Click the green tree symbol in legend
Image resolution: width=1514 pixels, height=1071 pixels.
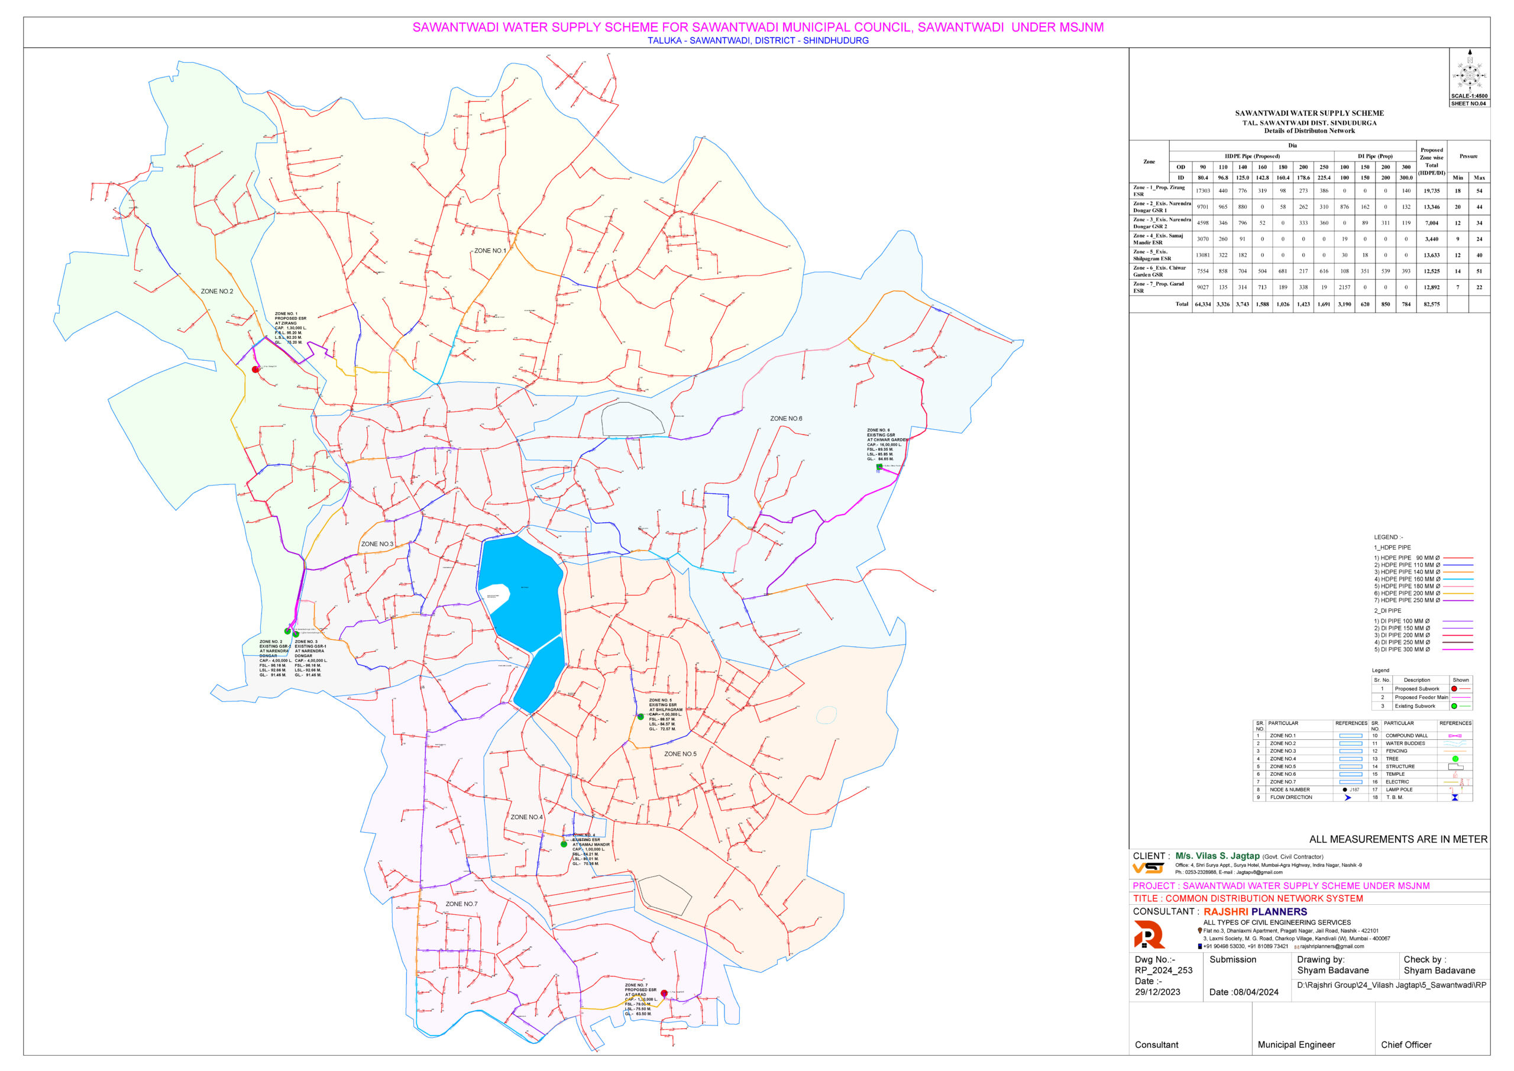[x=1455, y=758]
